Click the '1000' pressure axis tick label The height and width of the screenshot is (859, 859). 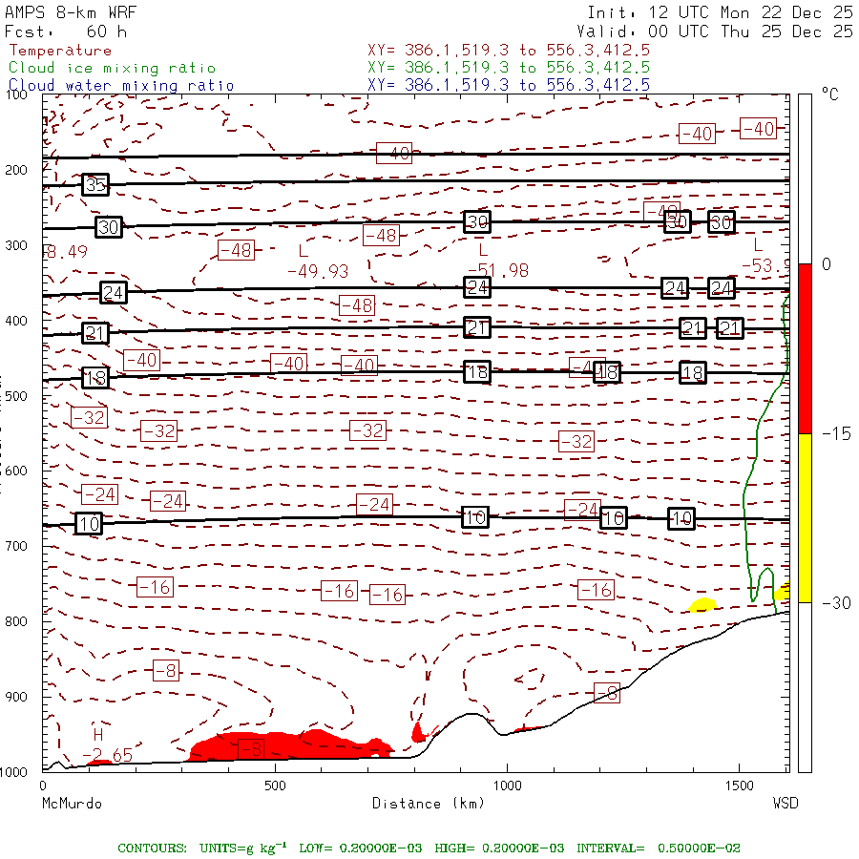[x=13, y=772]
